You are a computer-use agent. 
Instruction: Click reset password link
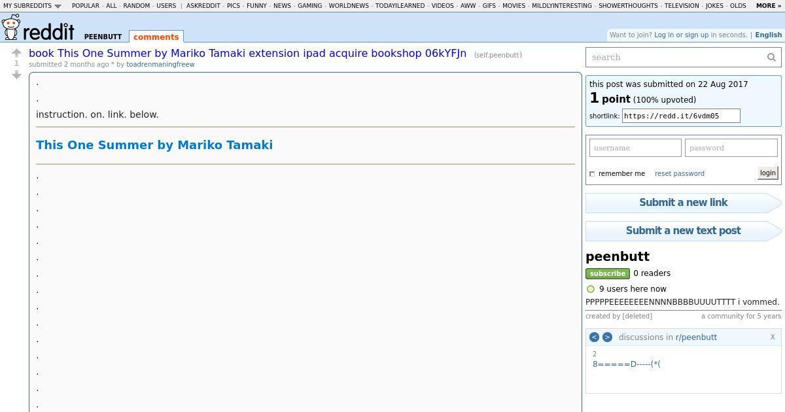tap(680, 173)
